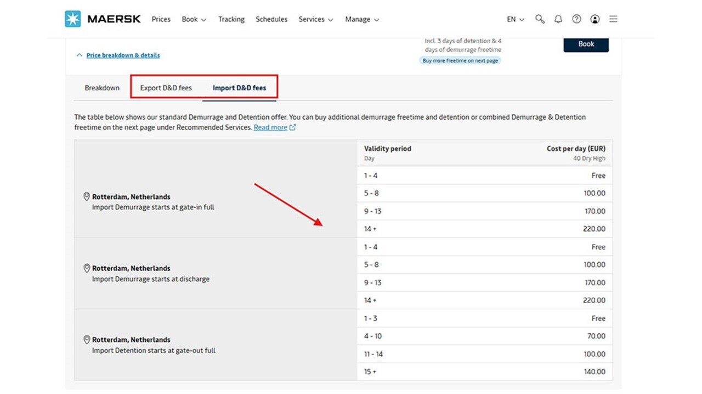This screenshot has height=394, width=702.
Task: Open the Read more link
Action: coord(271,127)
